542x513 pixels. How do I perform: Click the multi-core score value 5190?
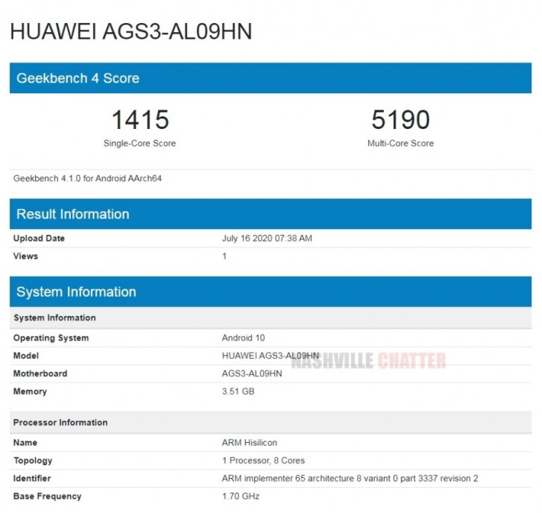[400, 119]
